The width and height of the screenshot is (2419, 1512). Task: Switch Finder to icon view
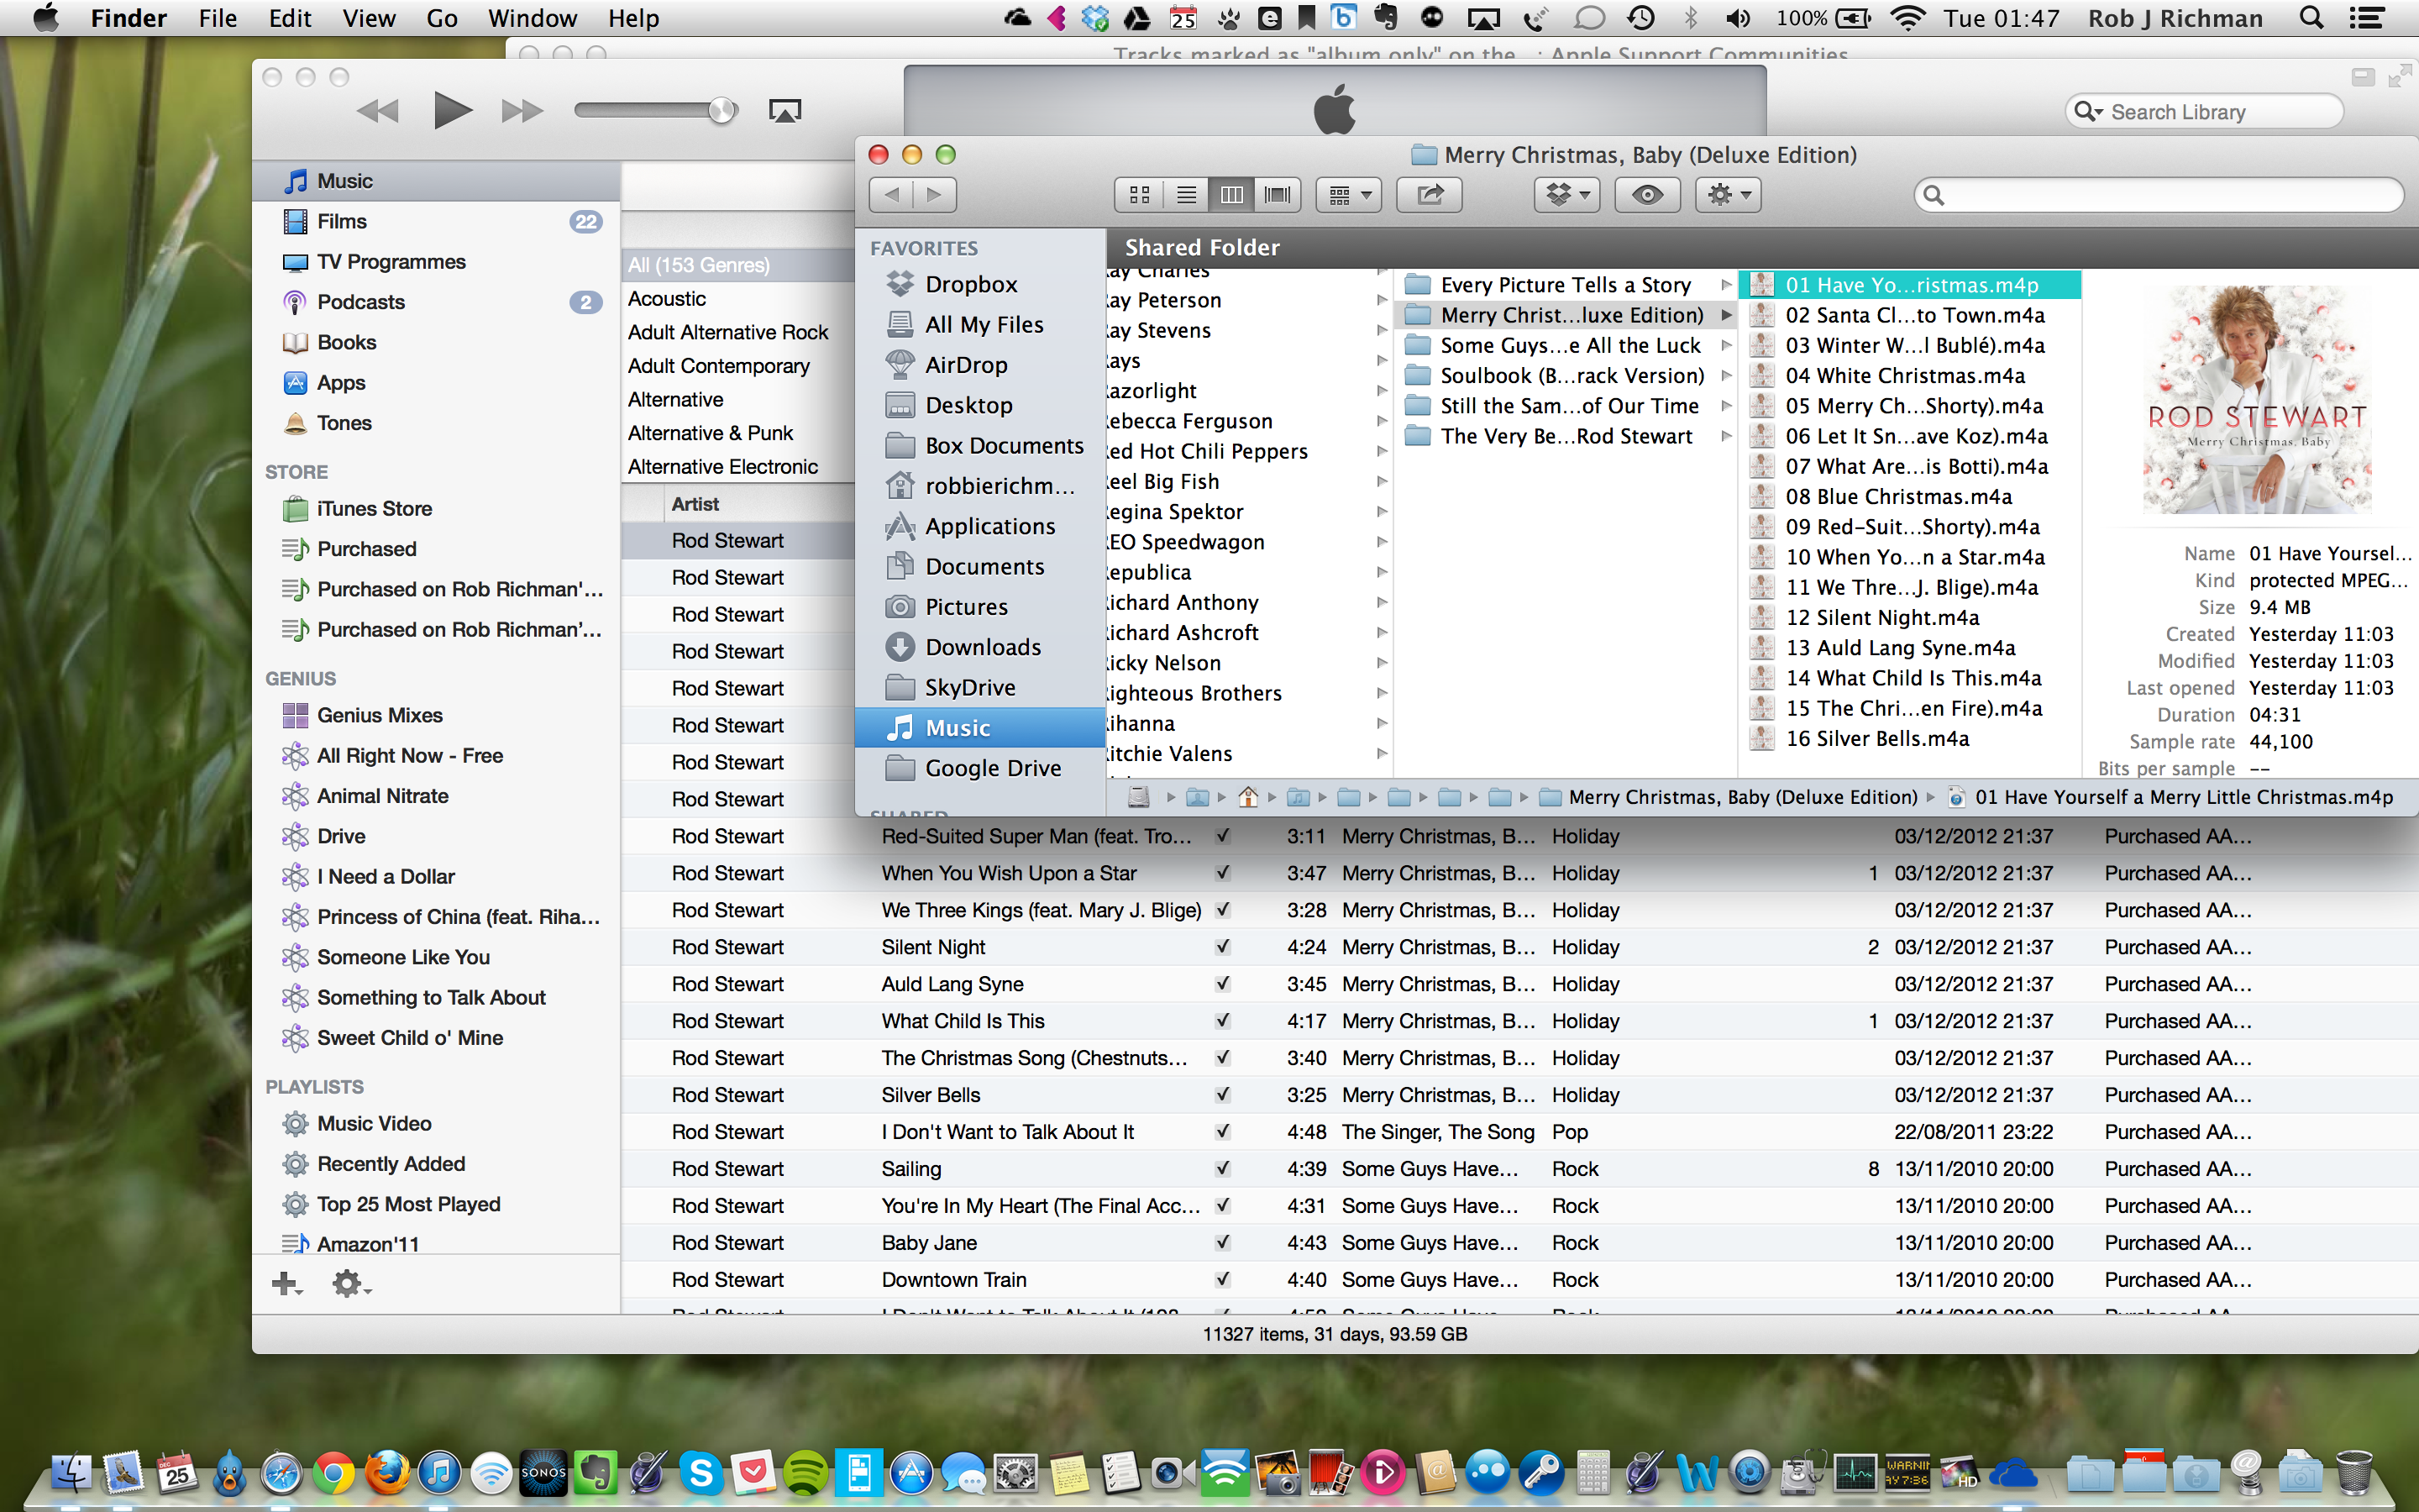click(1140, 194)
